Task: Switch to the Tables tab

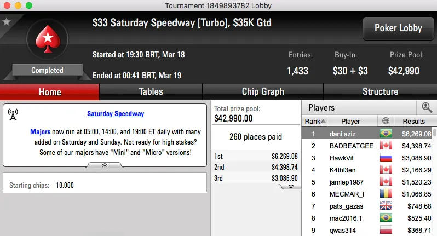Action: pyautogui.click(x=151, y=91)
